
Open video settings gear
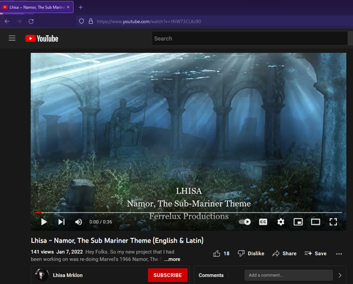click(x=281, y=222)
